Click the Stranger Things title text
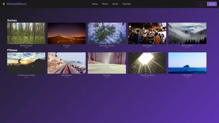Screen dimensions: 219x123 (107, 45)
